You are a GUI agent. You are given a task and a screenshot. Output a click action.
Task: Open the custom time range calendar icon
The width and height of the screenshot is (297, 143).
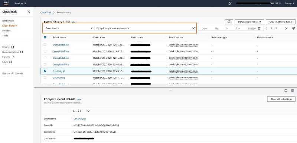(x=259, y=28)
